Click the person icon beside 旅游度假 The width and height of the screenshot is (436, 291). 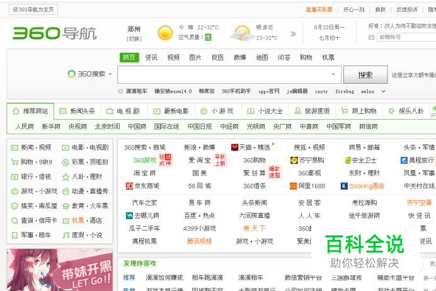tap(297, 111)
